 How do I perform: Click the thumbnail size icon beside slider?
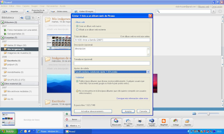coord(194,114)
